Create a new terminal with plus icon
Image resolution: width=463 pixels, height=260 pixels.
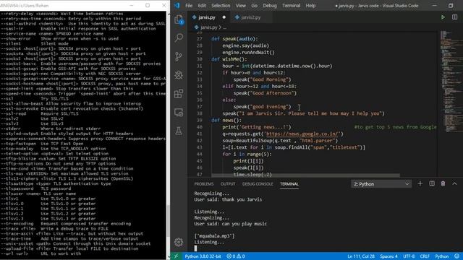pos(420,183)
